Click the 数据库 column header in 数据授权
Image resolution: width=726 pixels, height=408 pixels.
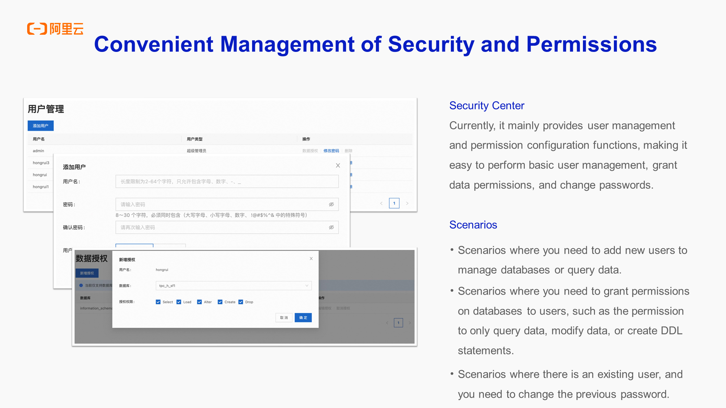point(85,298)
